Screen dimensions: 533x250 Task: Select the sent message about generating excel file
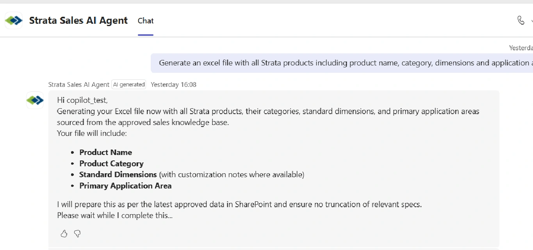[x=342, y=63]
